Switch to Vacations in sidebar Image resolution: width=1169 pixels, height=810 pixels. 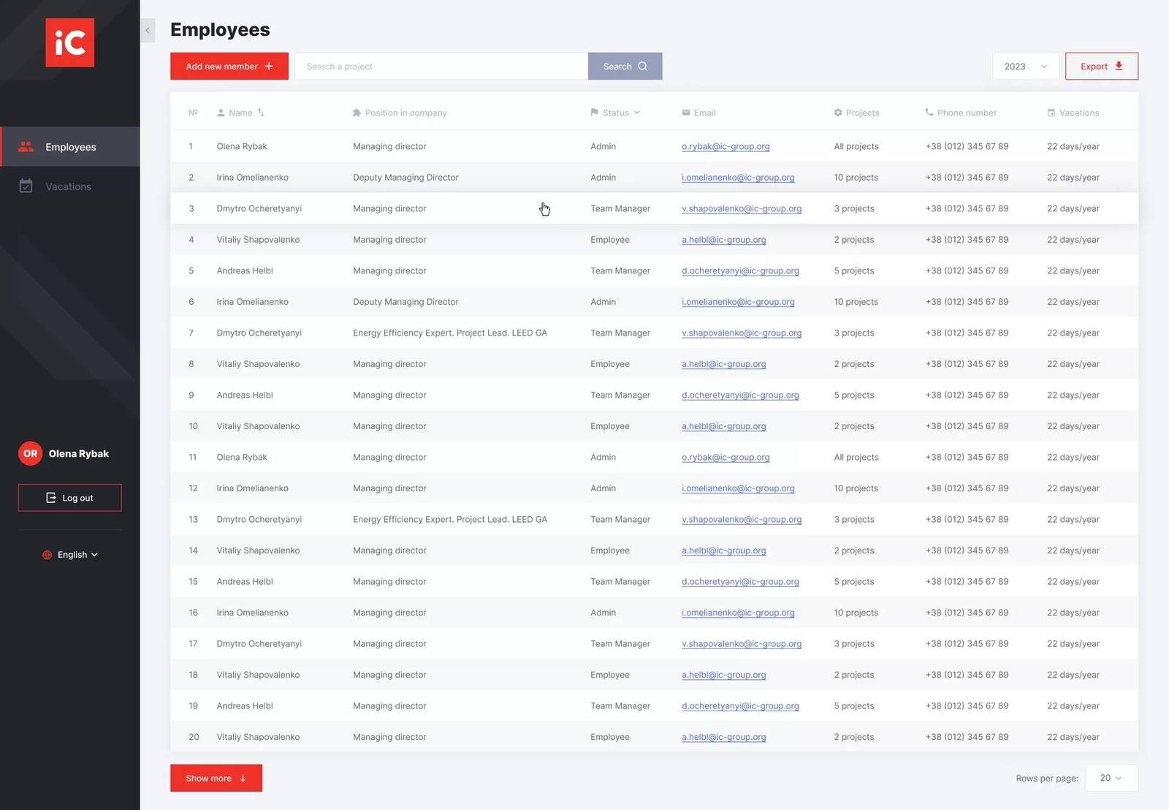click(x=70, y=186)
